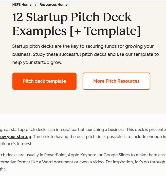Click the 'Examples [+ Template]' heading line
Viewport: 166px width, 176px height.
[76, 31]
